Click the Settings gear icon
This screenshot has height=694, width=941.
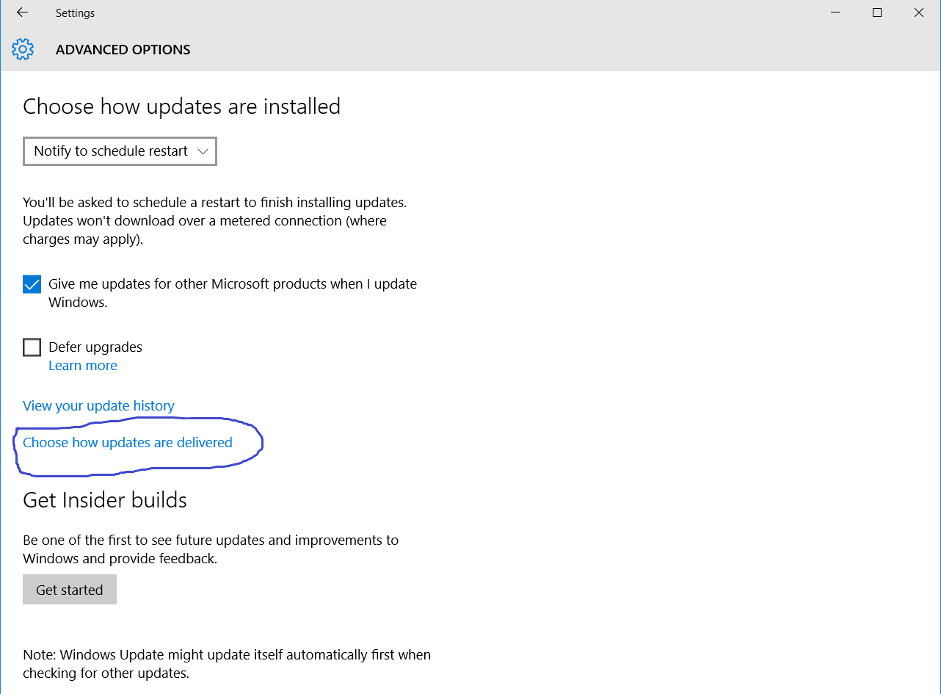[23, 50]
